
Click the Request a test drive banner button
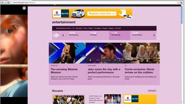(102, 14)
